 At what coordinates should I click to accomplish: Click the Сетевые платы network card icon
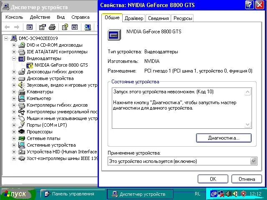pos(22,138)
